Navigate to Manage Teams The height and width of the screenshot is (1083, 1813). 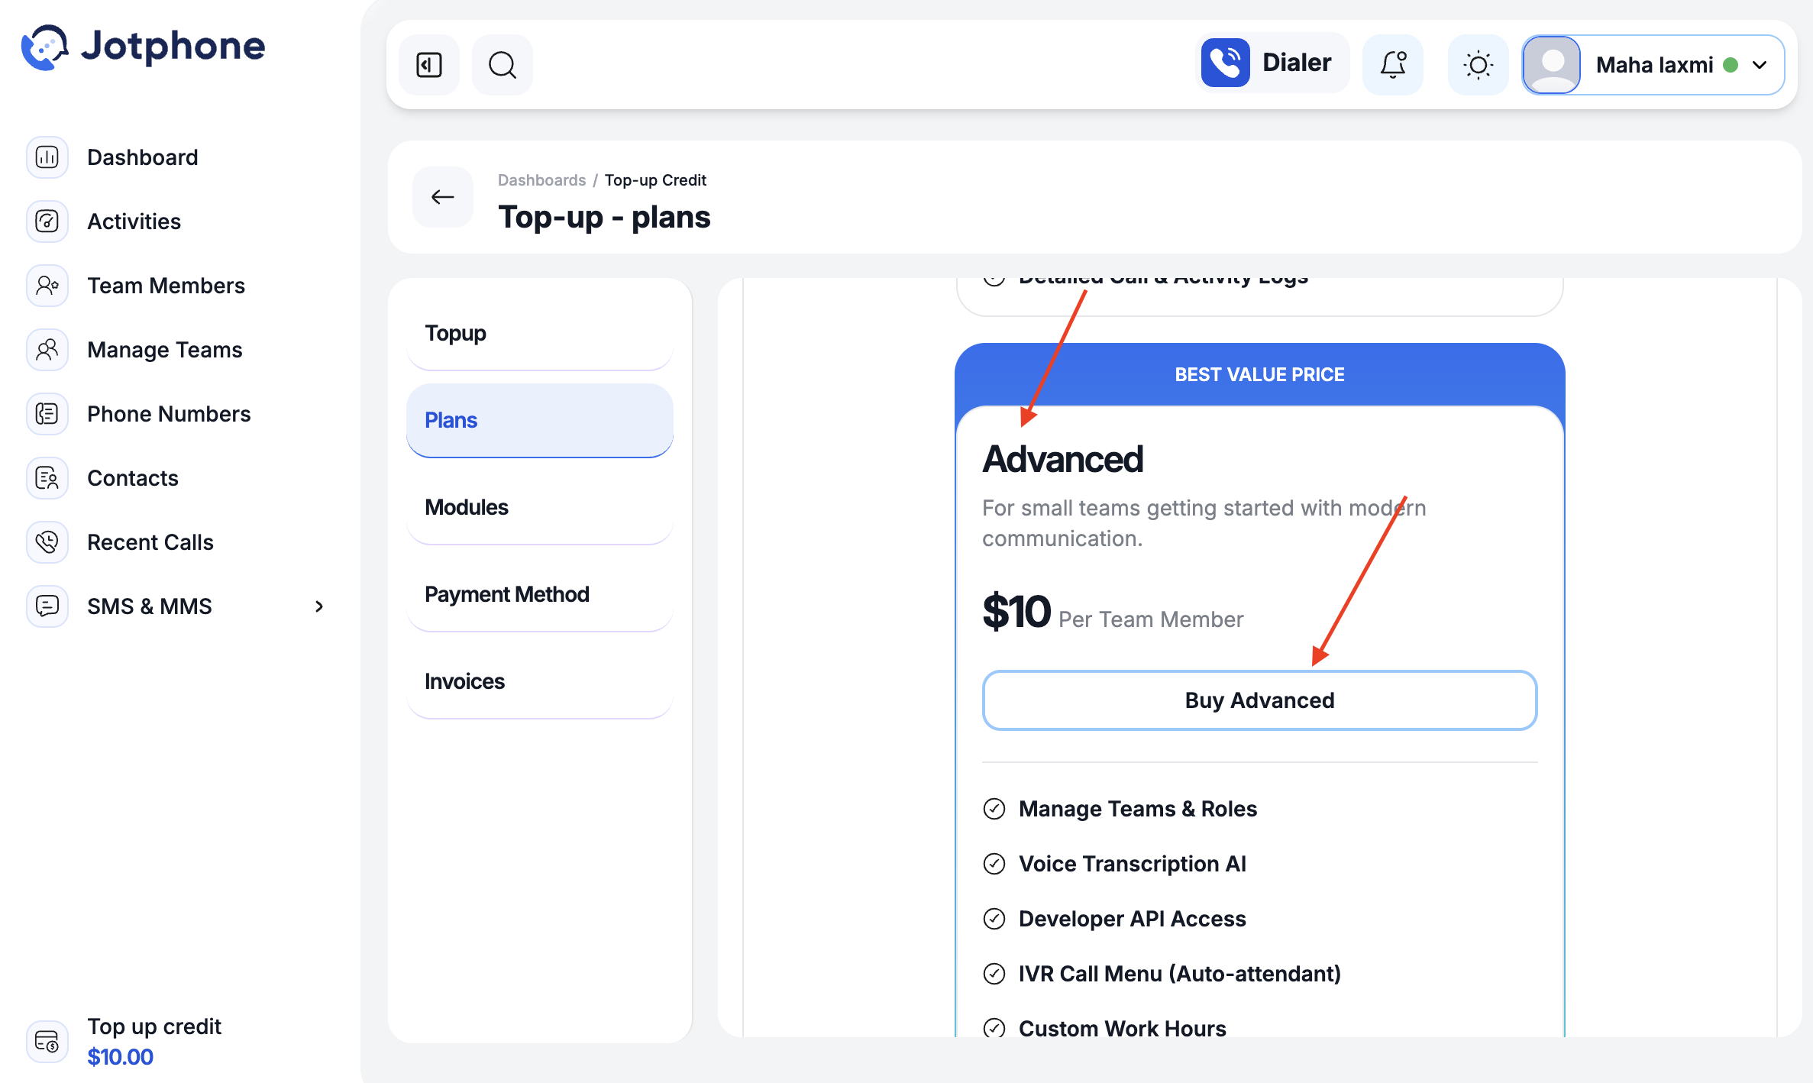pyautogui.click(x=165, y=350)
